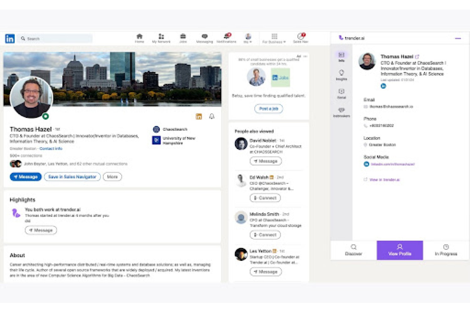The image size is (470, 313).
Task: Click the email address in trender.ai panel
Action: tap(391, 107)
